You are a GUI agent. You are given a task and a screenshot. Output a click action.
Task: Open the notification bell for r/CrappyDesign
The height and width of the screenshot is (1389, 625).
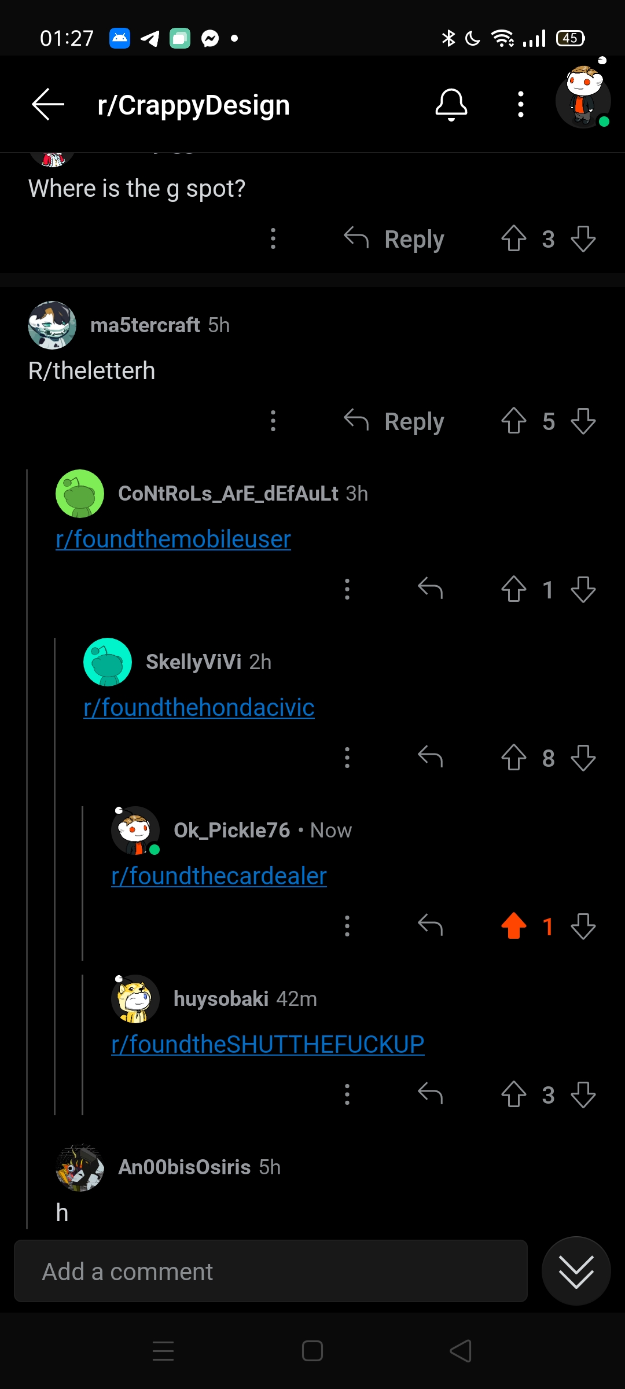tap(451, 105)
